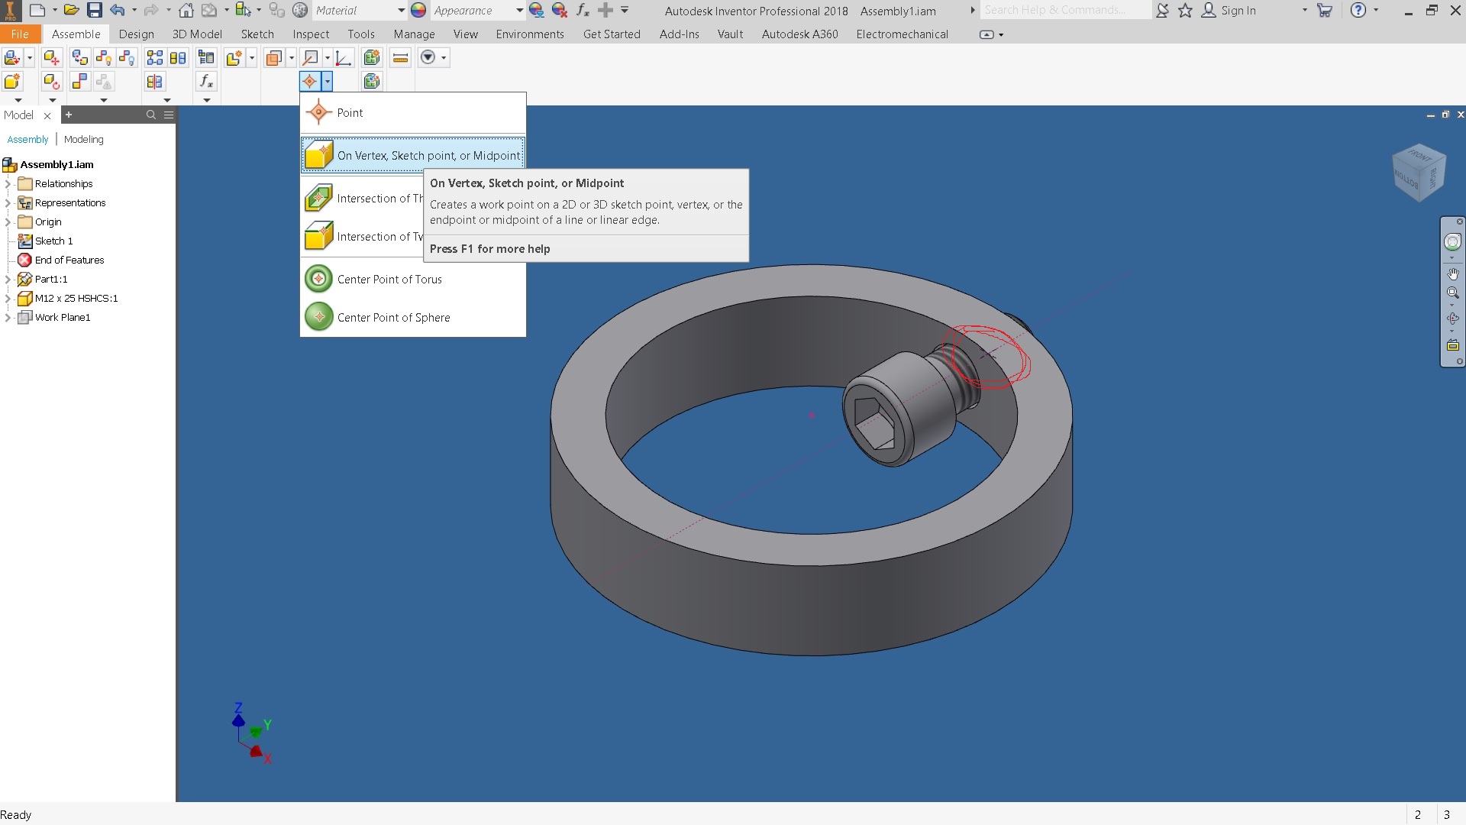This screenshot has width=1466, height=825.
Task: Click the ViewCube in the viewport corner
Action: click(1419, 173)
